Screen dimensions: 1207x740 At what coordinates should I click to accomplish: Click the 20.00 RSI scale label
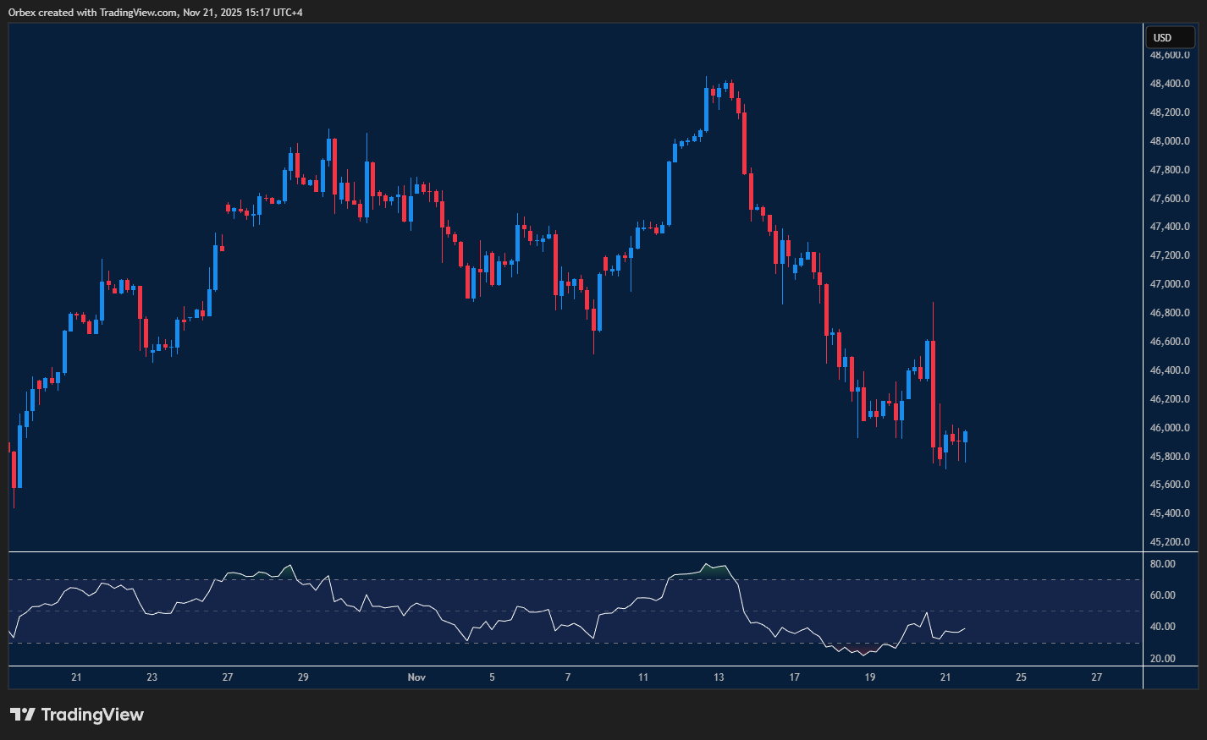(1162, 659)
